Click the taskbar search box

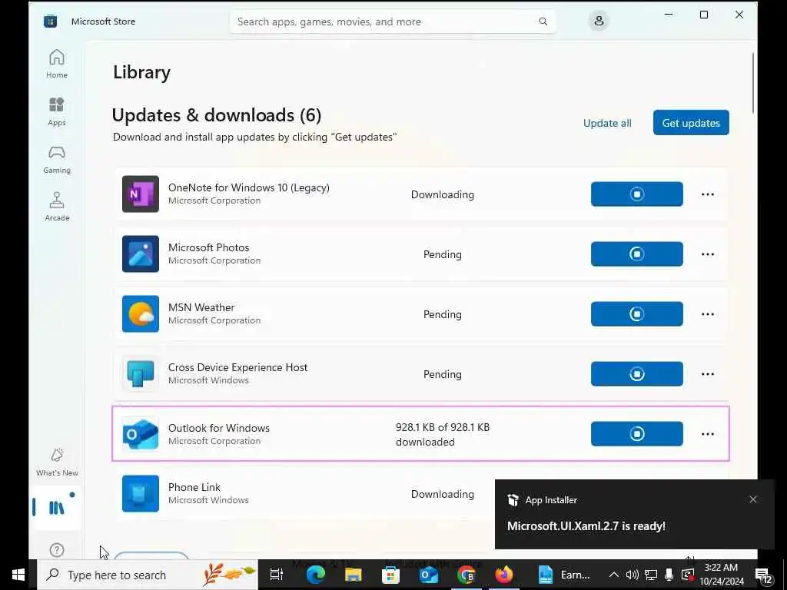point(148,575)
